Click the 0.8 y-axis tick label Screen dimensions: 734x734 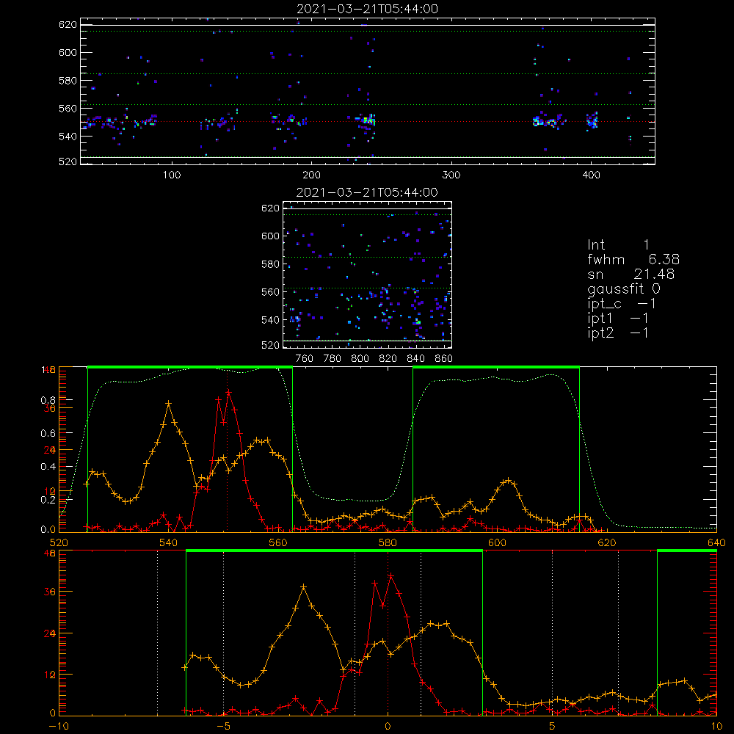point(48,400)
